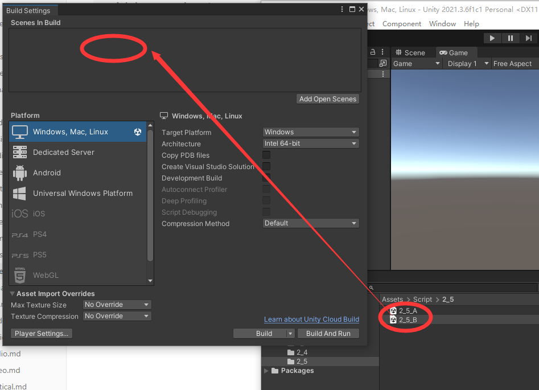The image size is (539, 390).
Task: Click platform list scrollbar thumb
Action: click(x=150, y=196)
